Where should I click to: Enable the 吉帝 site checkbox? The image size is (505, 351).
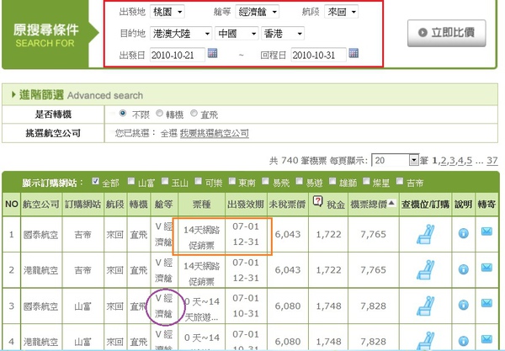click(x=400, y=181)
